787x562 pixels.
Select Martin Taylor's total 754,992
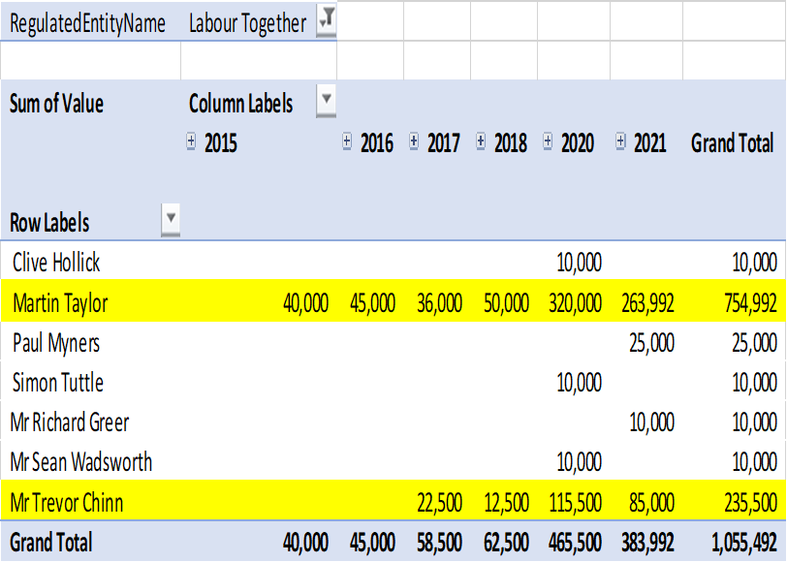(x=751, y=303)
